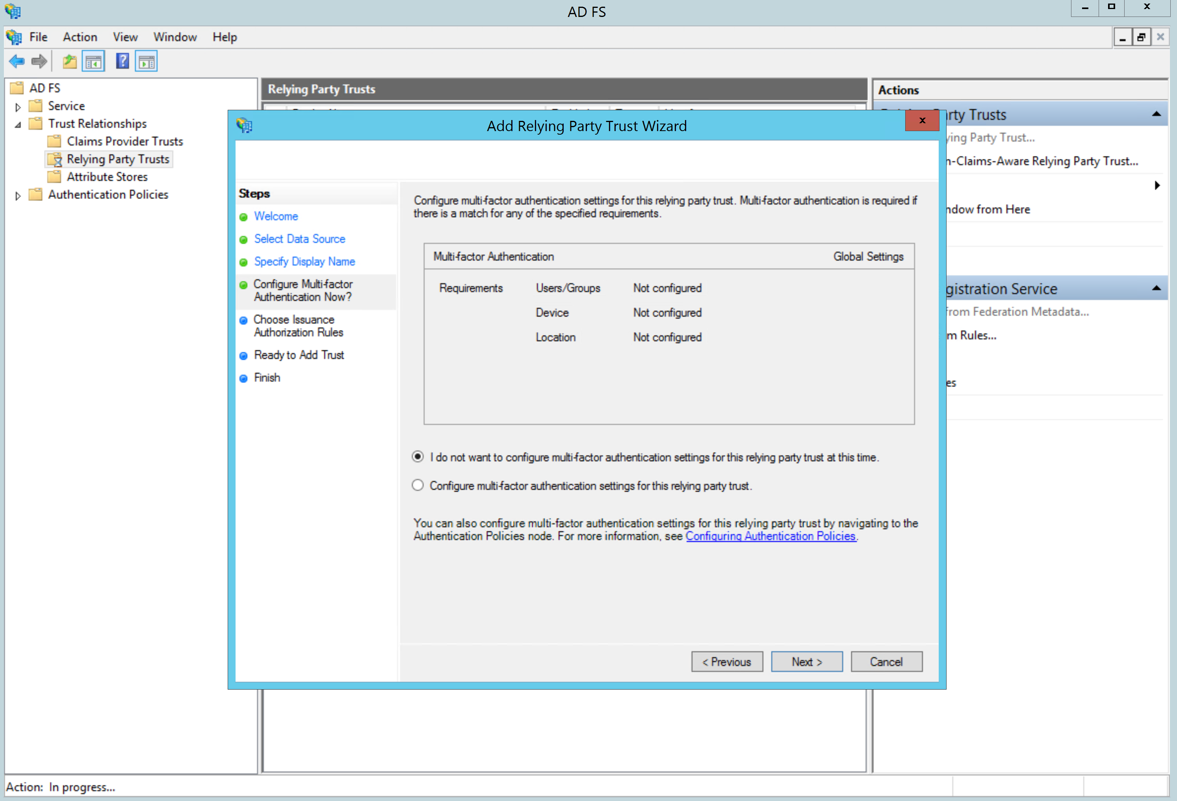
Task: Click the MMC icon beside File menu
Action: [14, 37]
